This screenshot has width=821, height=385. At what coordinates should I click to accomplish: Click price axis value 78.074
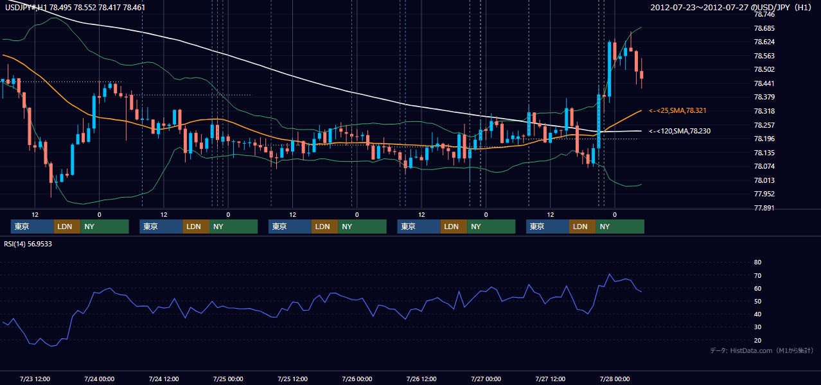pos(764,166)
